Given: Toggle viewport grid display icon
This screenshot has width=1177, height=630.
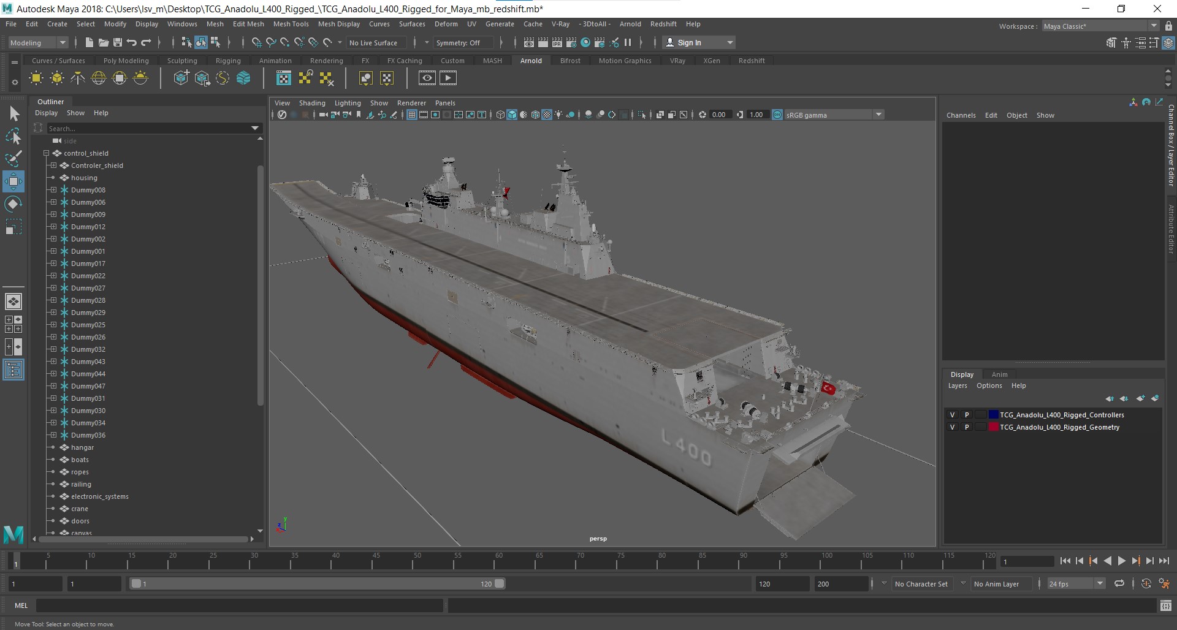Looking at the screenshot, I should click(412, 115).
